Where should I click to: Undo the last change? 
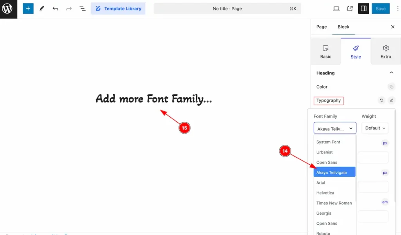(55, 9)
